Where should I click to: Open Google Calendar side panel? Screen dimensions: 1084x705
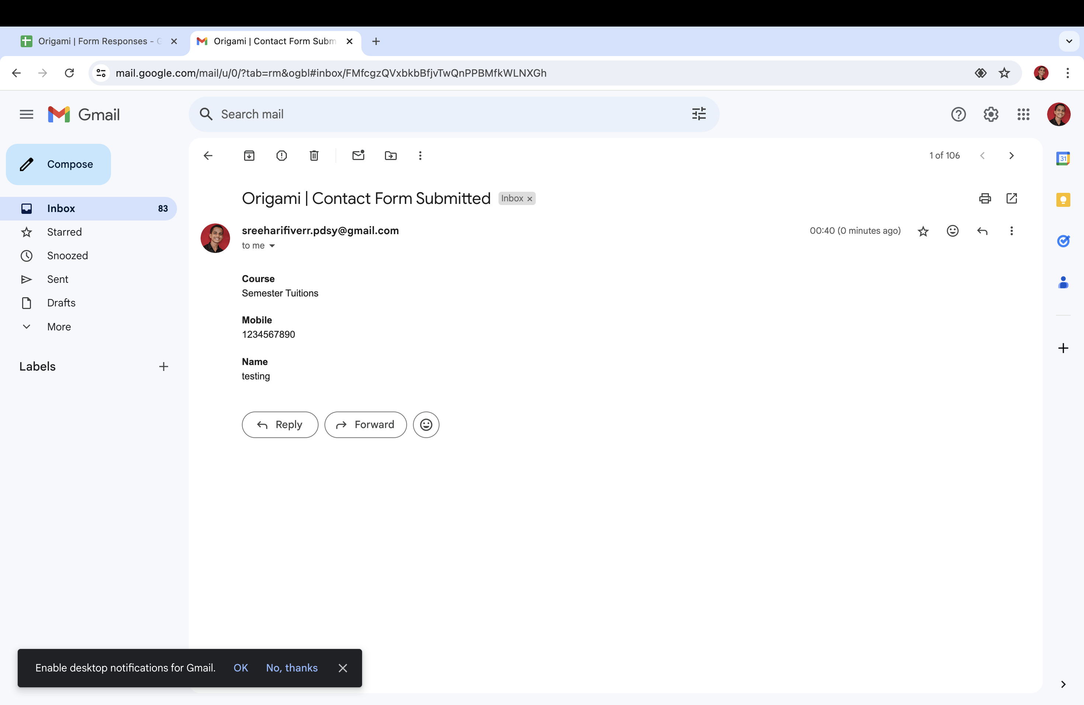1063,159
